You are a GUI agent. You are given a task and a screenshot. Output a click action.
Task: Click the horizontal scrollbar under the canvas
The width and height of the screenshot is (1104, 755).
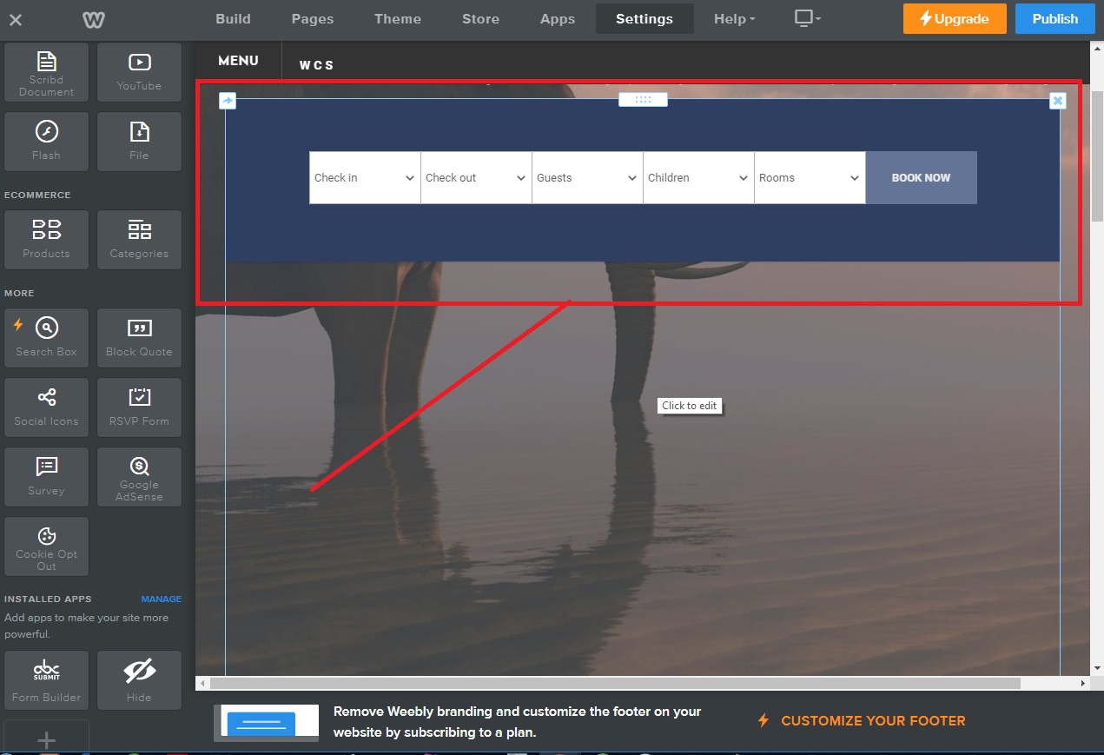click(608, 684)
